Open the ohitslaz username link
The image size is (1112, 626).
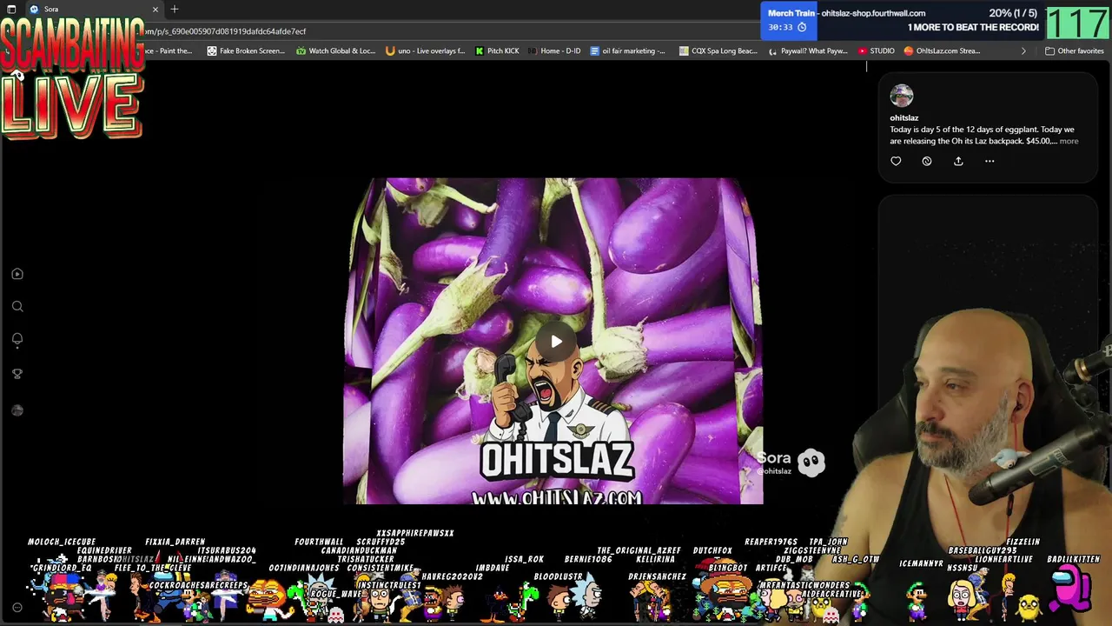point(903,117)
